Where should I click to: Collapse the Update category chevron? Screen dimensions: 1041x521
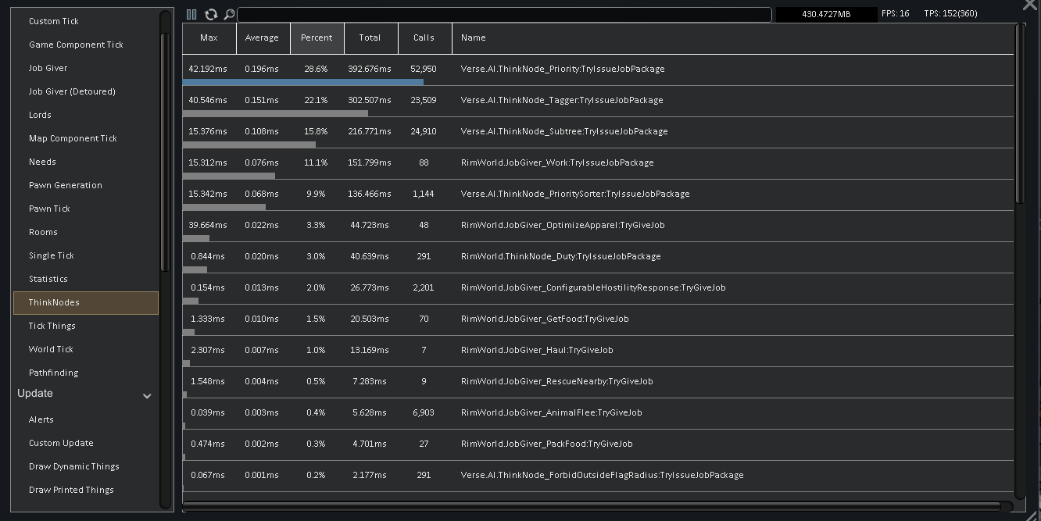[x=147, y=396]
